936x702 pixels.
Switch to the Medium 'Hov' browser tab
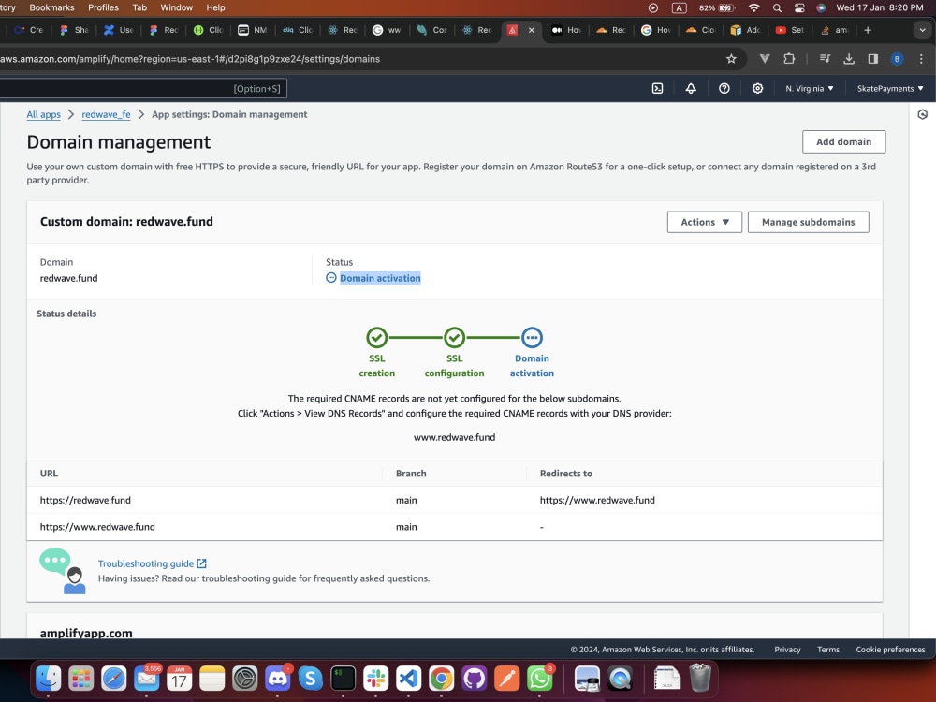[565, 30]
